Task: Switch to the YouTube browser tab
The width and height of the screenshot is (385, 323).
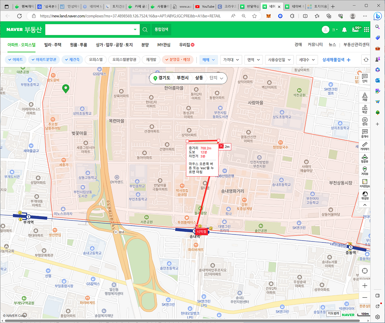Action: coord(205,6)
